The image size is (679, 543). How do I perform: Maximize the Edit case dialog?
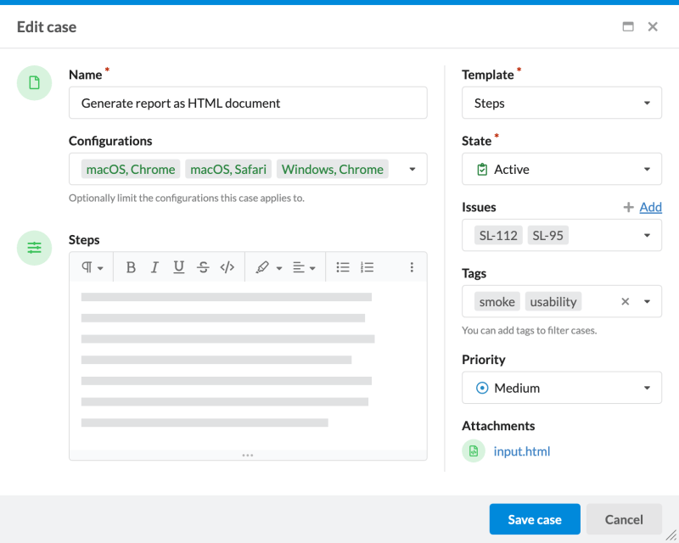(628, 27)
